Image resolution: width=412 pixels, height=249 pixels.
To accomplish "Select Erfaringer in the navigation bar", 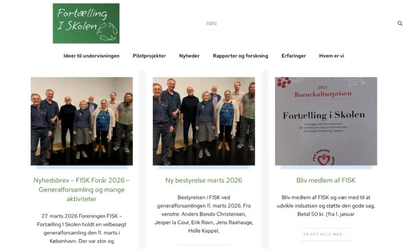I will (x=294, y=56).
